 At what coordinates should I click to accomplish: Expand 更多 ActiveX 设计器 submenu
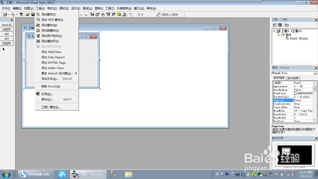tap(57, 73)
